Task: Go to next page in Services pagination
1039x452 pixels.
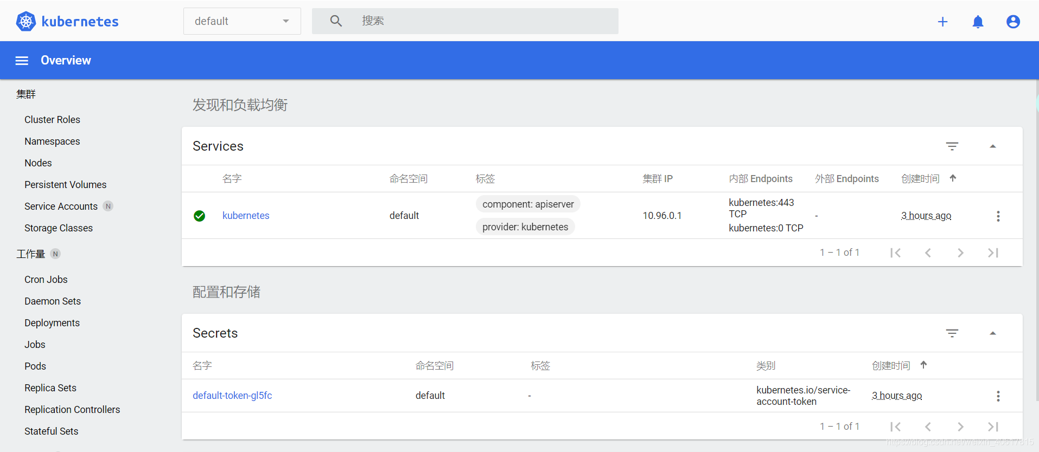Action: coord(960,253)
